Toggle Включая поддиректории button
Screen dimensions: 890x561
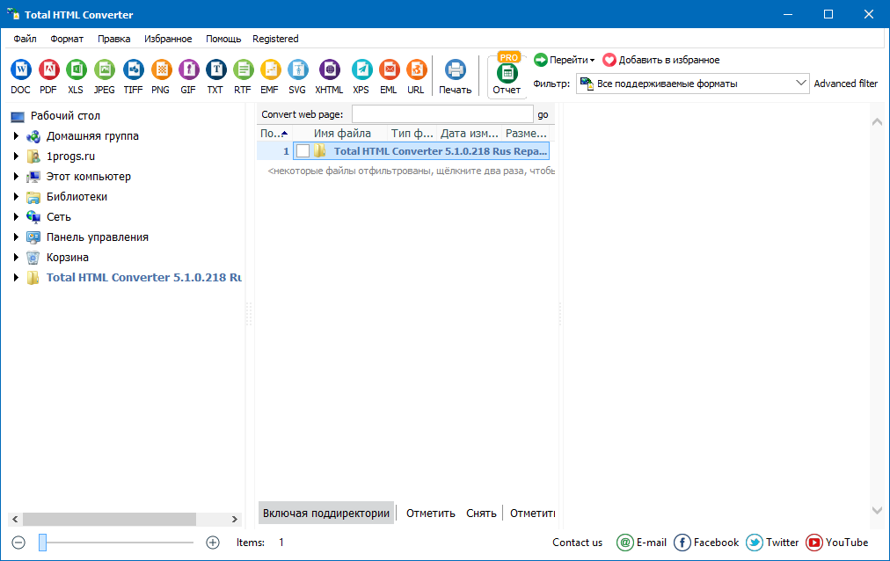tap(325, 513)
